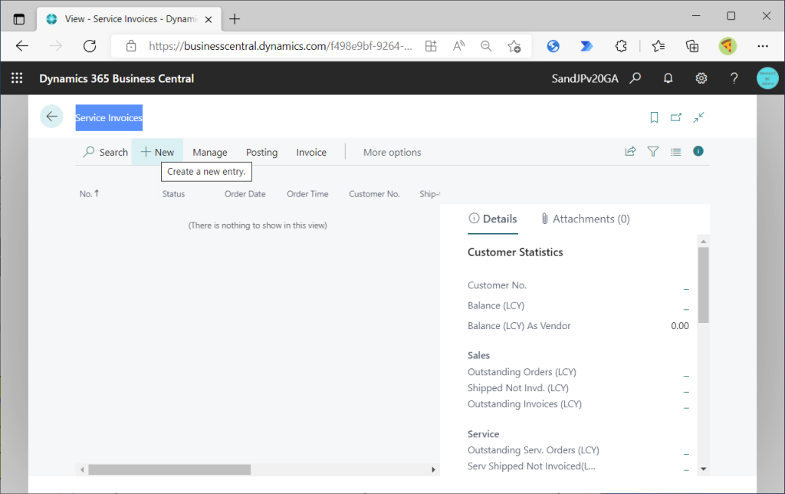
Task: Click the list scroll left arrow
Action: click(82, 469)
